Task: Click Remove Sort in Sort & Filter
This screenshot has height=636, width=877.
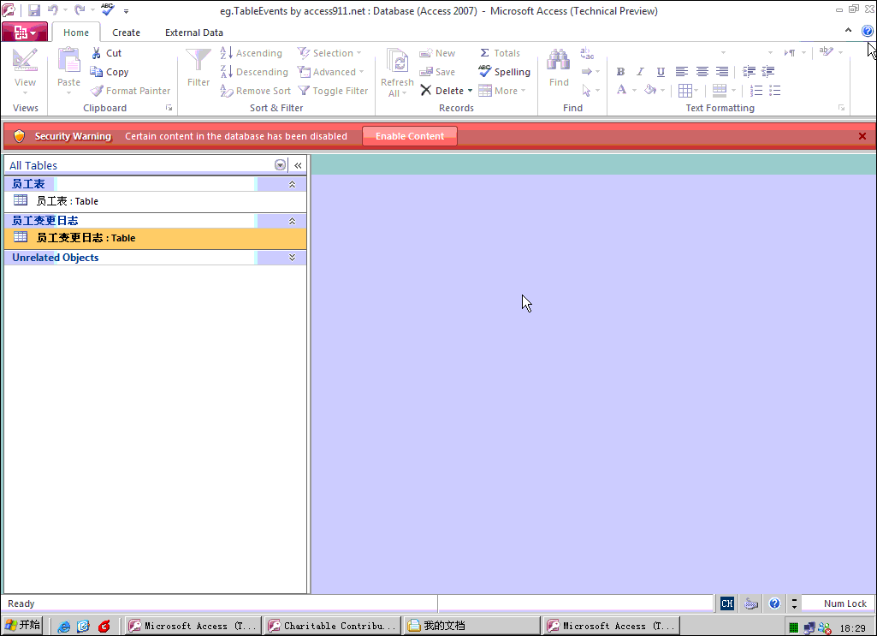Action: click(255, 91)
